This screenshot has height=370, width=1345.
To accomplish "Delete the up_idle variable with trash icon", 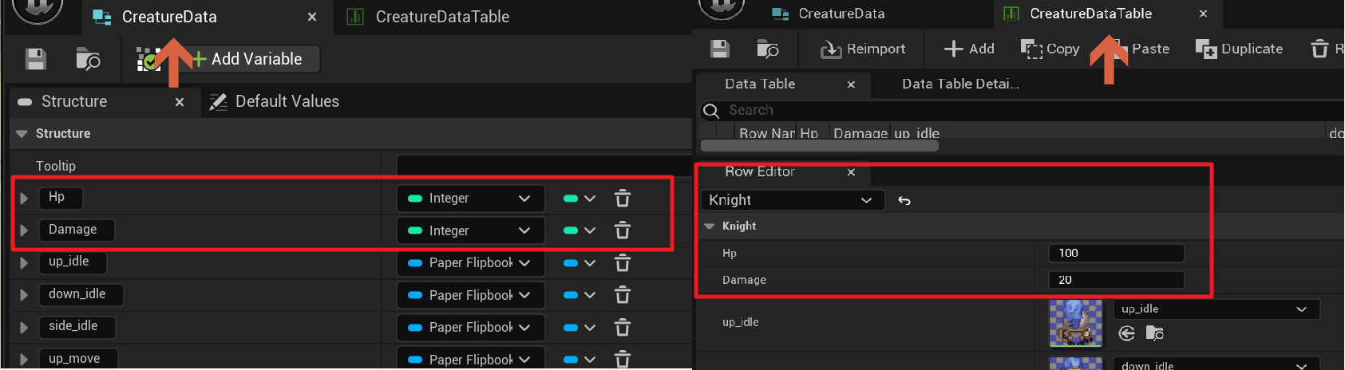I will pyautogui.click(x=623, y=263).
